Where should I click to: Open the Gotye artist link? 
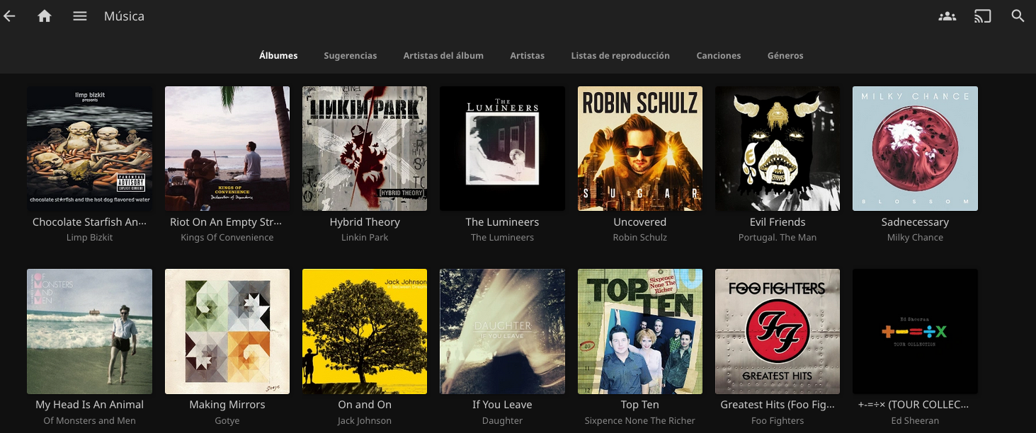tap(227, 420)
